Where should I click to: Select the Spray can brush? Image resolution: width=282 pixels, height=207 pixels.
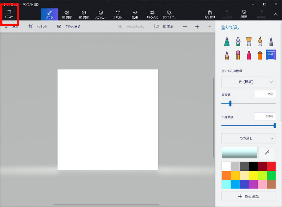pos(259,55)
